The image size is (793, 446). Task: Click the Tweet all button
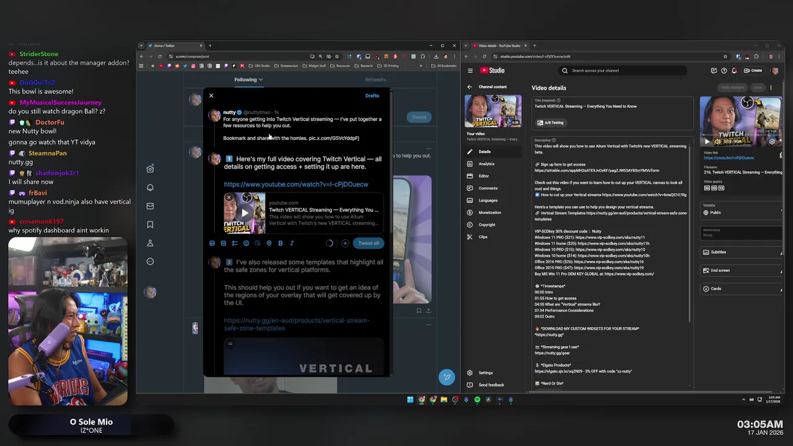point(369,243)
